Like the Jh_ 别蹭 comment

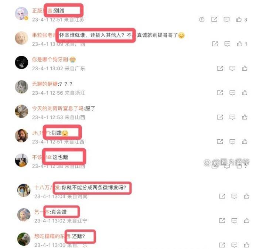pyautogui.click(x=245, y=141)
